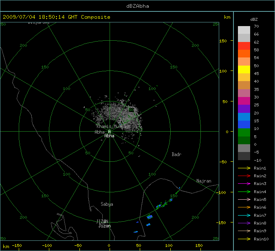Click the bright green 5-10 dBZ swatch

pos(244,132)
